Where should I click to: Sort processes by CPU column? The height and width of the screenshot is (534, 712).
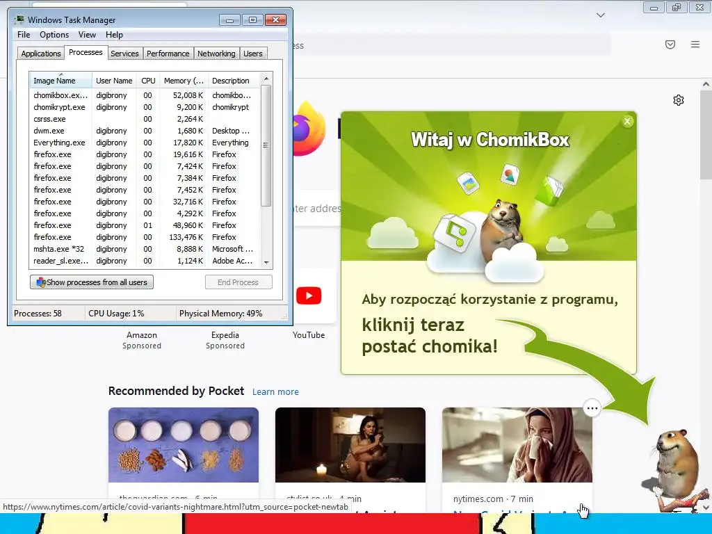[148, 81]
